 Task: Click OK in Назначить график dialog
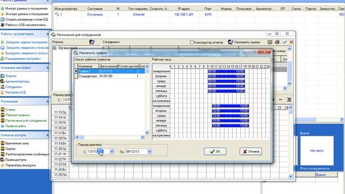click(x=215, y=151)
